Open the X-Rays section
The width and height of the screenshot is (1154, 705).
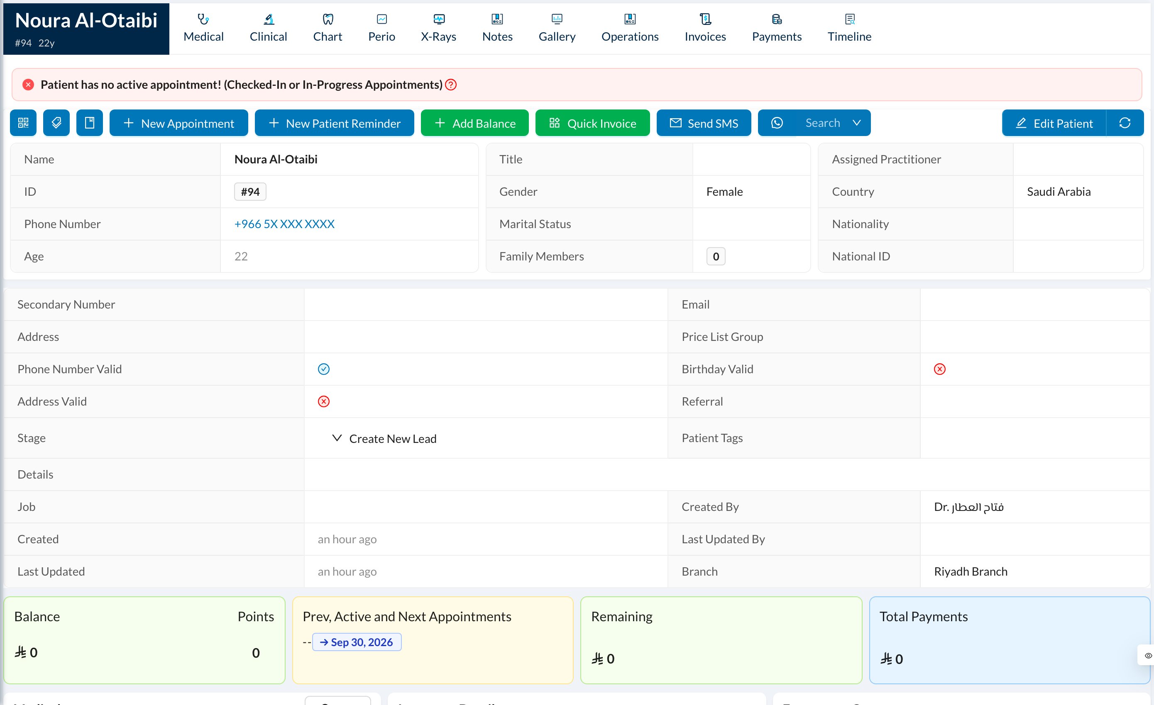(438, 28)
